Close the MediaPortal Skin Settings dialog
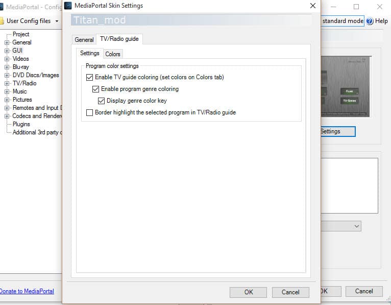Screen dimensions: 391x305 click(313, 6)
